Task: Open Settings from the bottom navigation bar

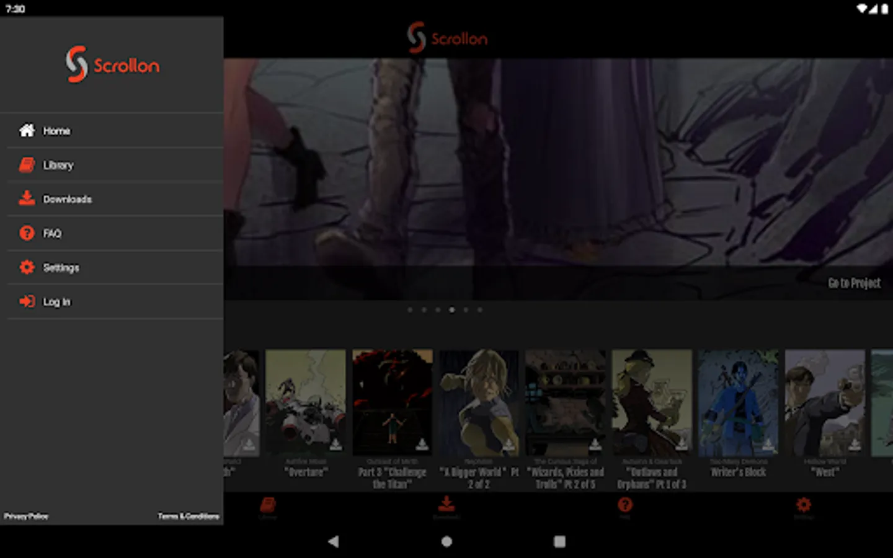Action: [x=804, y=508]
